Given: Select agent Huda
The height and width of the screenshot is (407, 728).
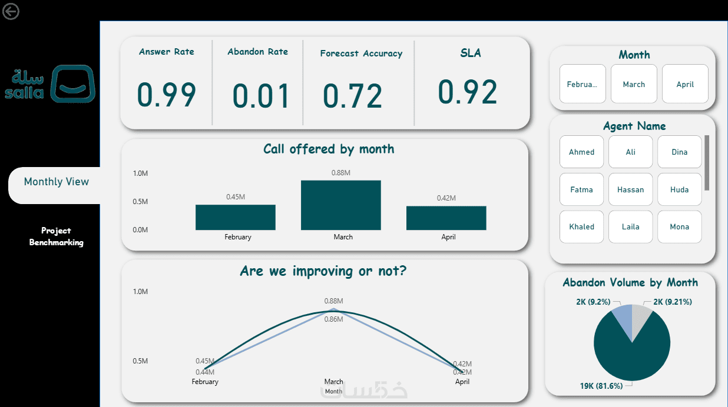Looking at the screenshot, I should tap(680, 189).
